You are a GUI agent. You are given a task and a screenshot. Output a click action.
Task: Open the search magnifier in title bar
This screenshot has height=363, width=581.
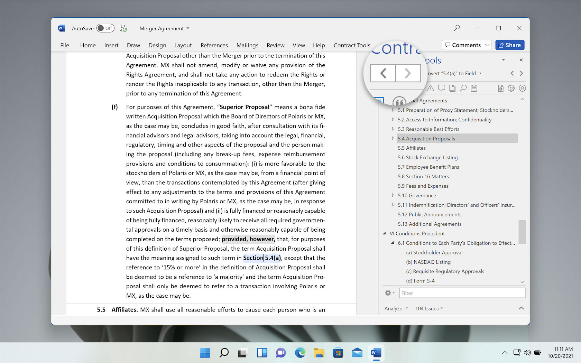[457, 28]
